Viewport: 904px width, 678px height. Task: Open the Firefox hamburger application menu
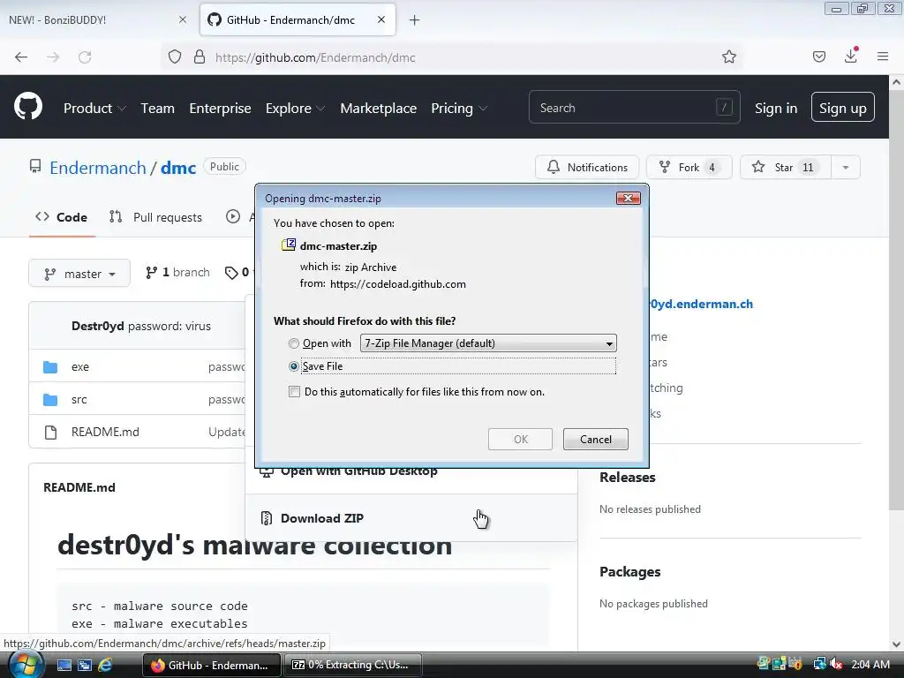coord(883,56)
